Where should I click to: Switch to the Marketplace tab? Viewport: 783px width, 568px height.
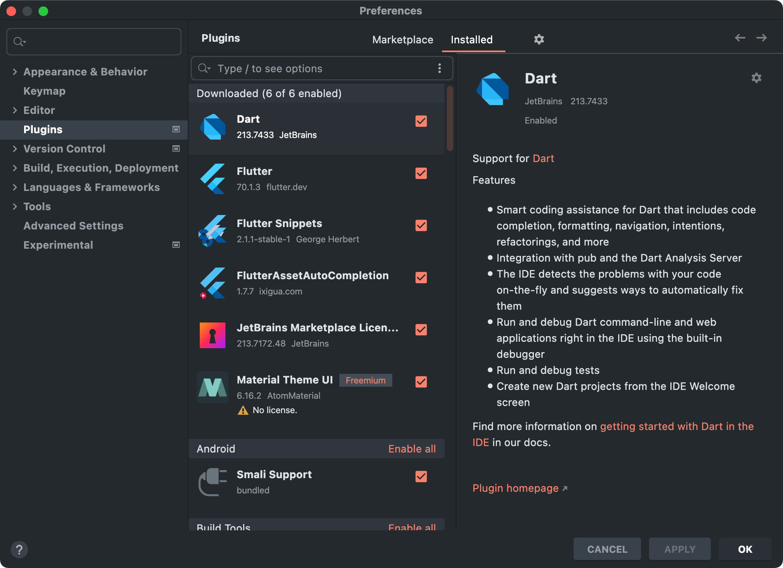(x=402, y=40)
